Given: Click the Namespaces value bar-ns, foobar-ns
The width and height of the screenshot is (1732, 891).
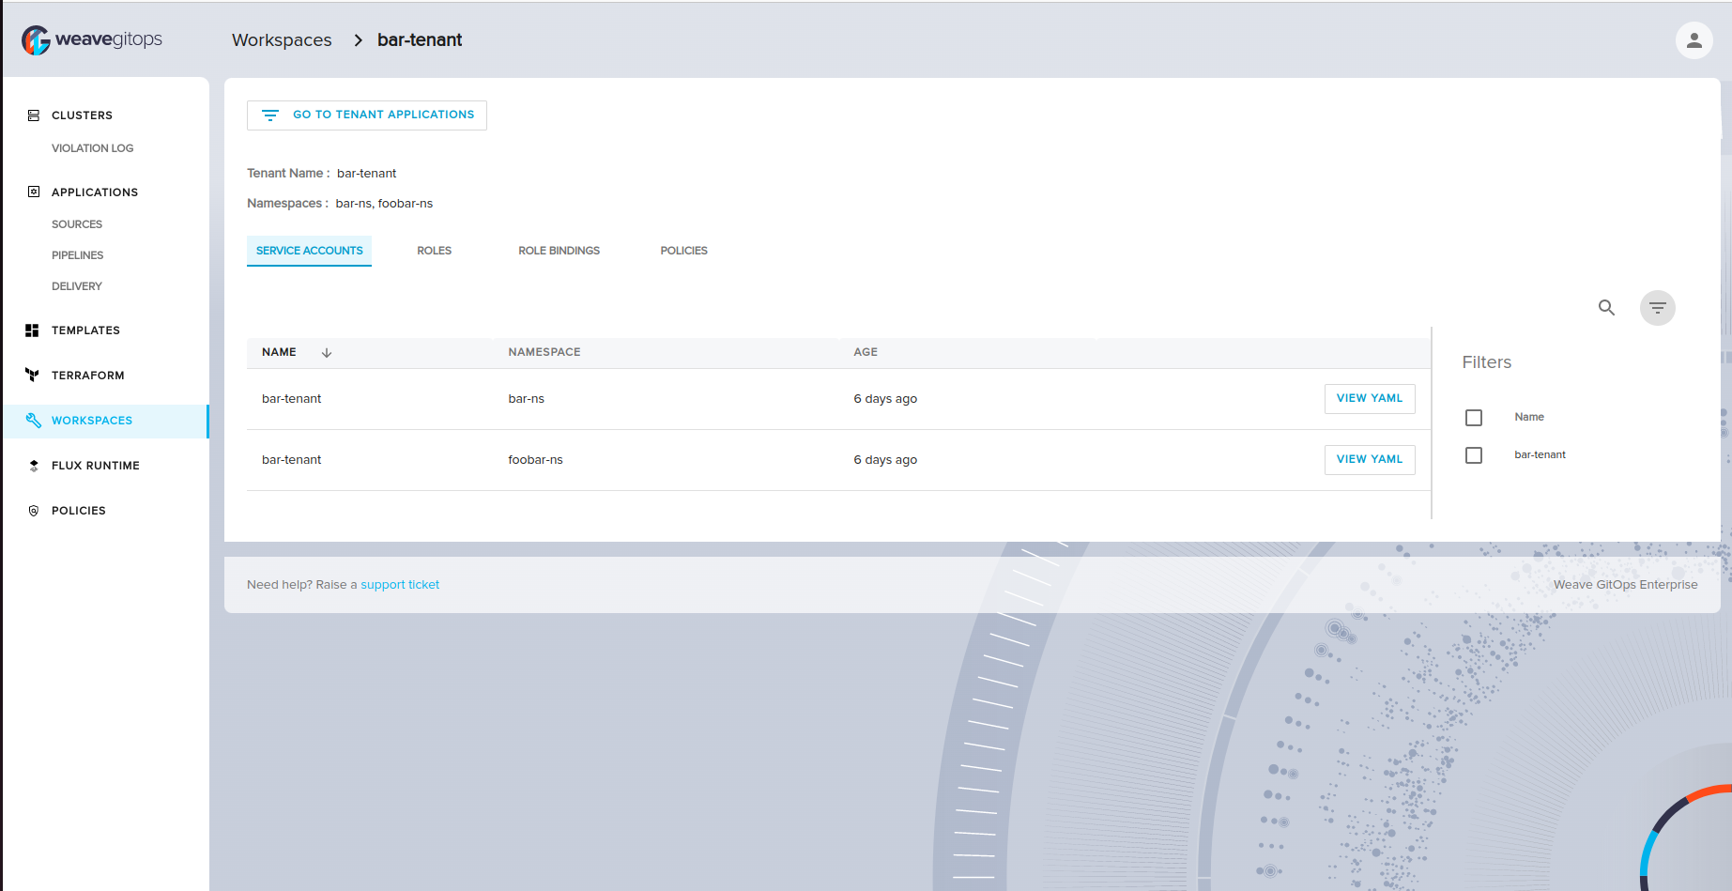Looking at the screenshot, I should (x=384, y=204).
